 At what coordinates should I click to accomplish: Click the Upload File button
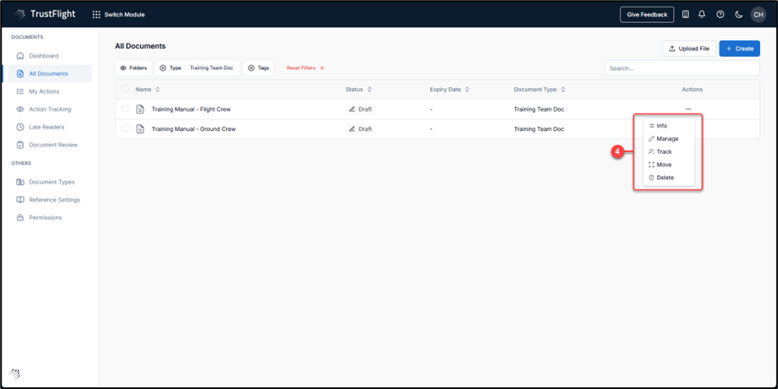[689, 49]
